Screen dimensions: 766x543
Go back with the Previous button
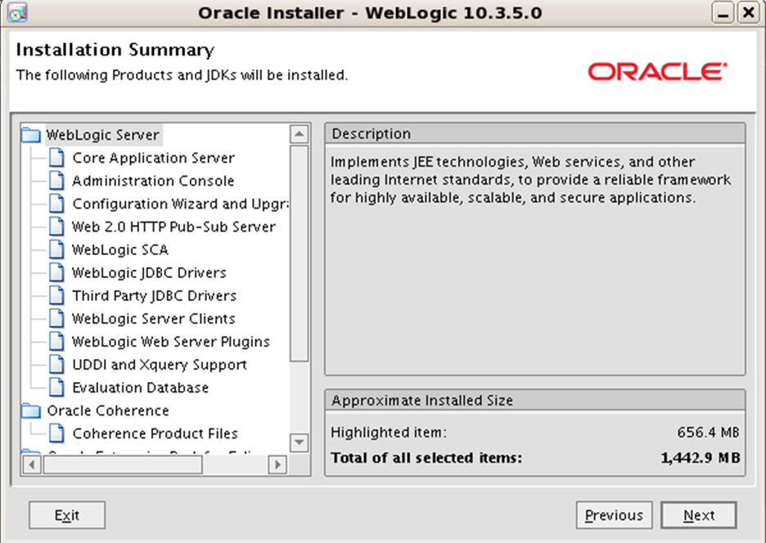614,515
